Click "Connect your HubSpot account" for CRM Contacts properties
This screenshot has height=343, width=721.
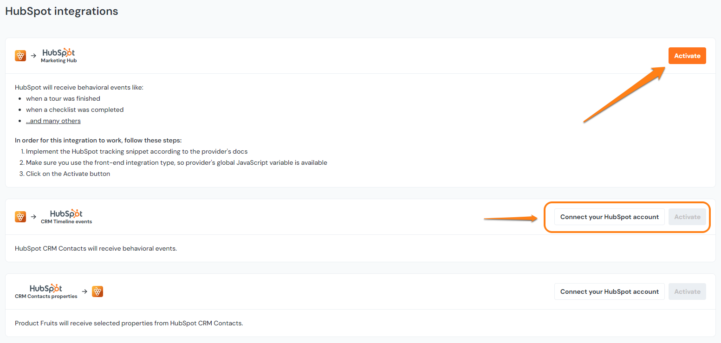(x=609, y=291)
